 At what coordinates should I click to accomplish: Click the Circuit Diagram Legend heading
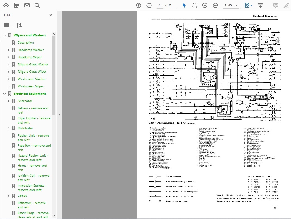tap(172, 123)
